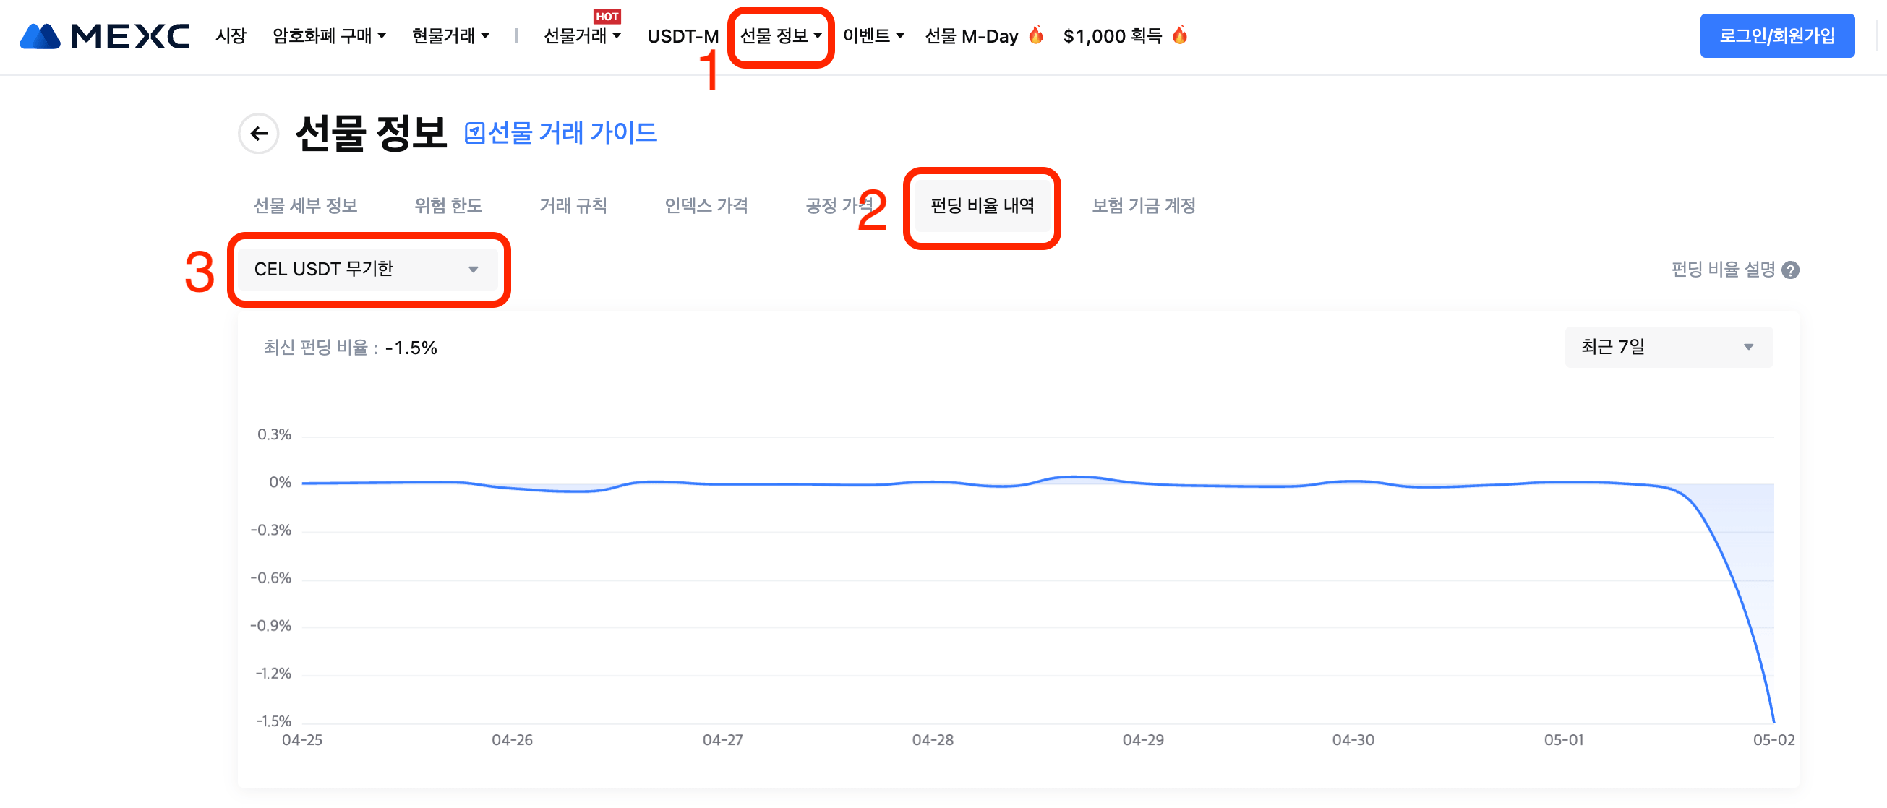
Task: Open the 선물 정보 navigation menu
Action: click(780, 36)
